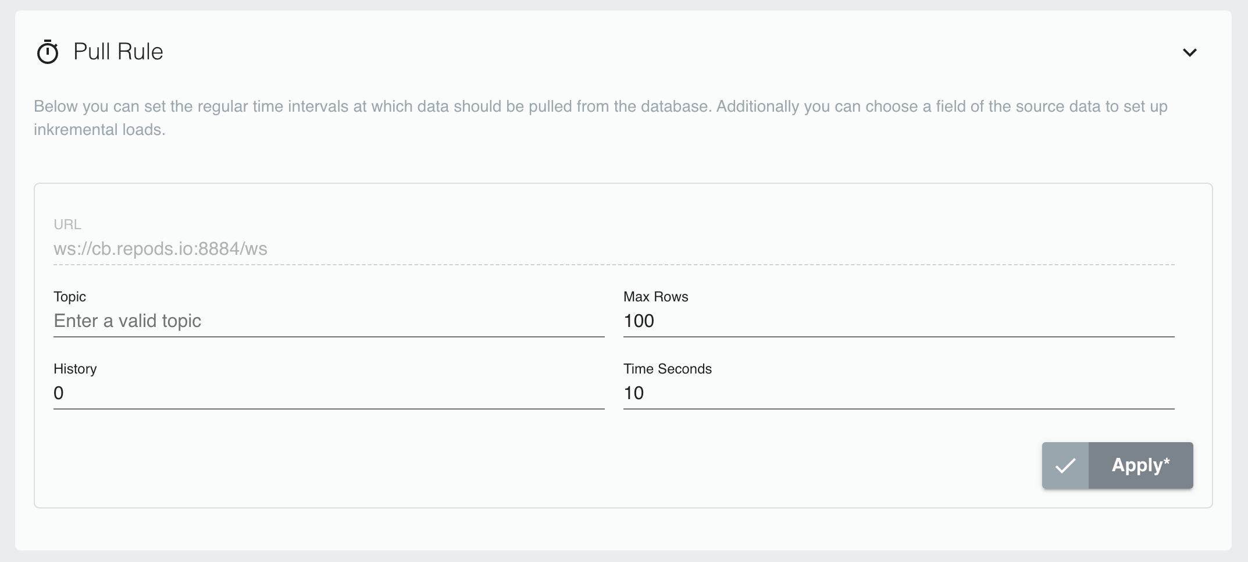1248x562 pixels.
Task: Focus the Topic input field
Action: point(329,321)
